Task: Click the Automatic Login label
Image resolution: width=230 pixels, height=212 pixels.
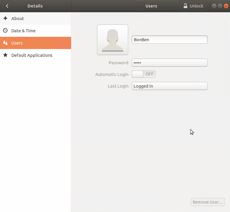Action: tap(112, 74)
